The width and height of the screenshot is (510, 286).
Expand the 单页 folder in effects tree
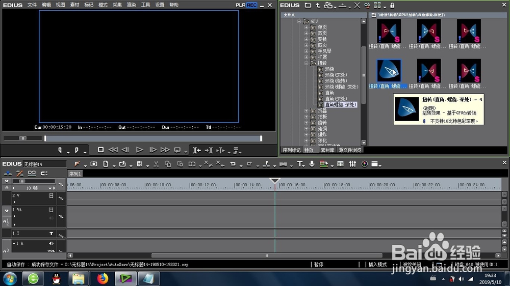[306, 27]
